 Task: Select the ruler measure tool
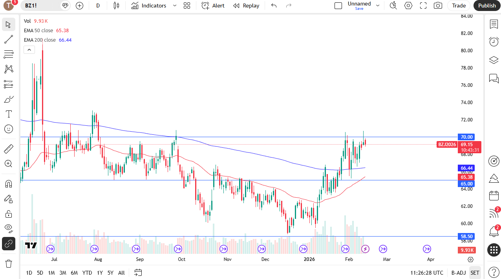coord(8,149)
